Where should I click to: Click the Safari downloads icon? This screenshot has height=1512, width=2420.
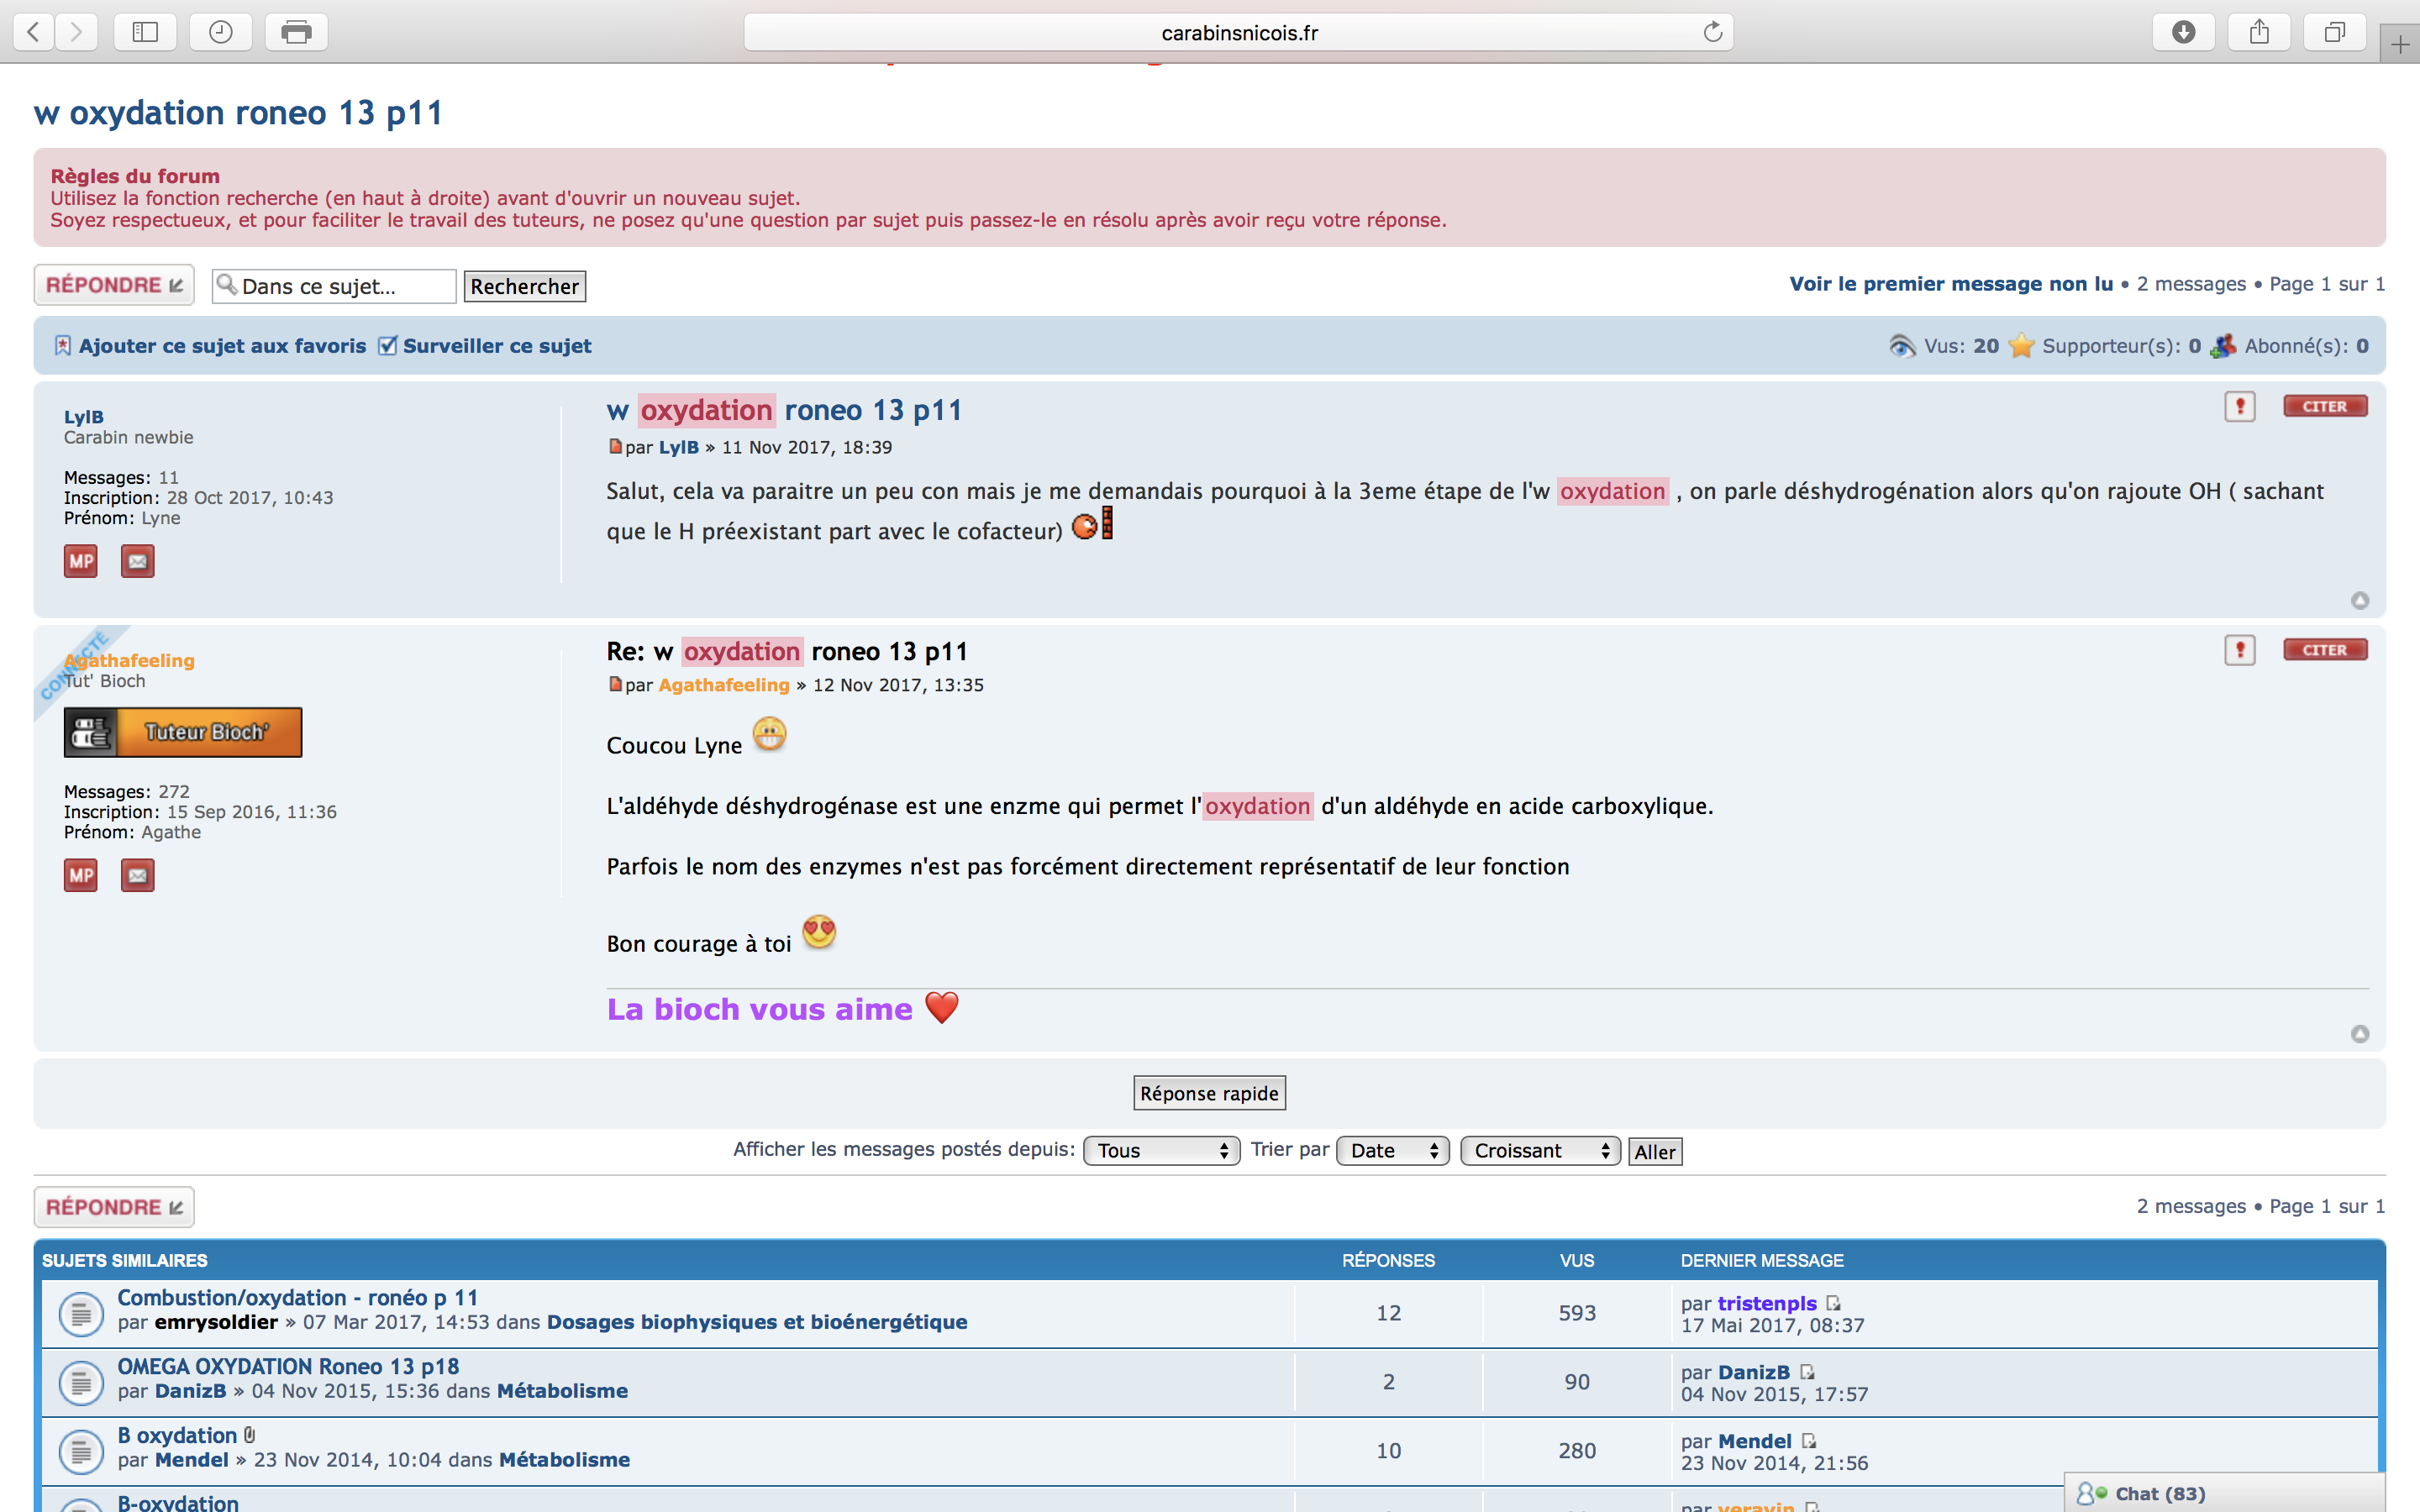[2183, 32]
